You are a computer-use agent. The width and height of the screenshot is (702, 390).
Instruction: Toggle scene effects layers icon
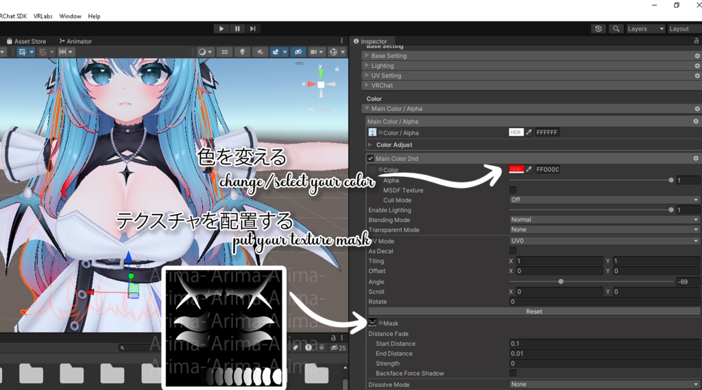pos(276,52)
